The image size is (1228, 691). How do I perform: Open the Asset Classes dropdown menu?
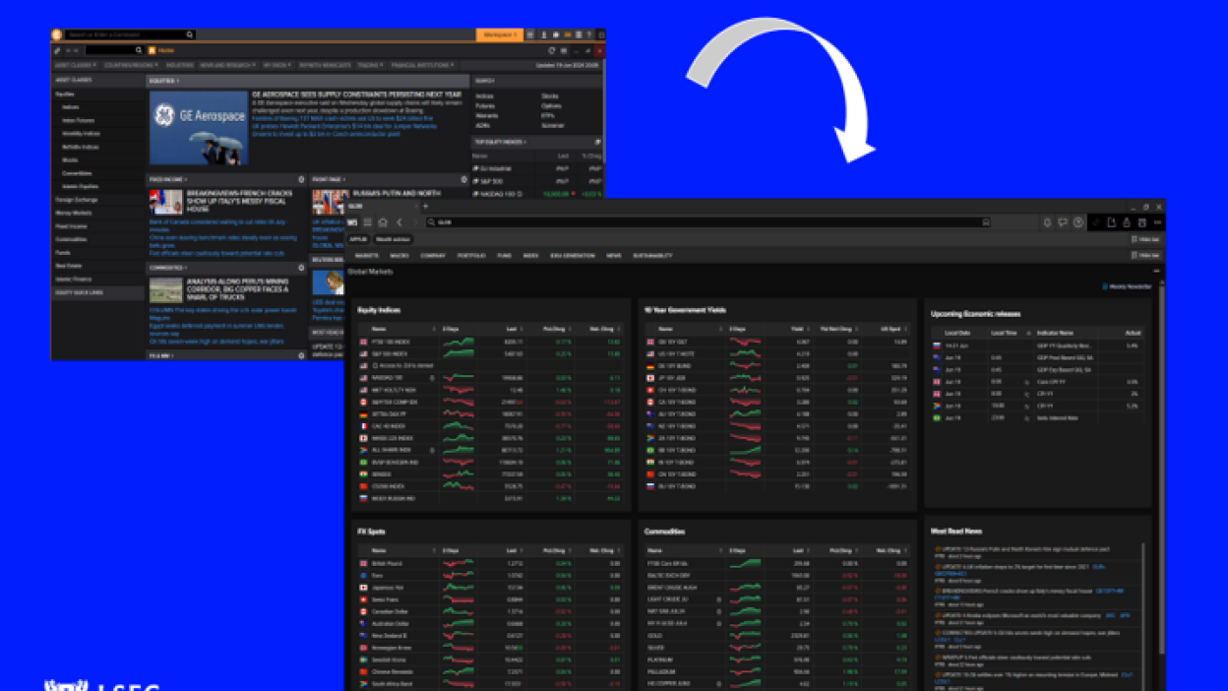[75, 65]
